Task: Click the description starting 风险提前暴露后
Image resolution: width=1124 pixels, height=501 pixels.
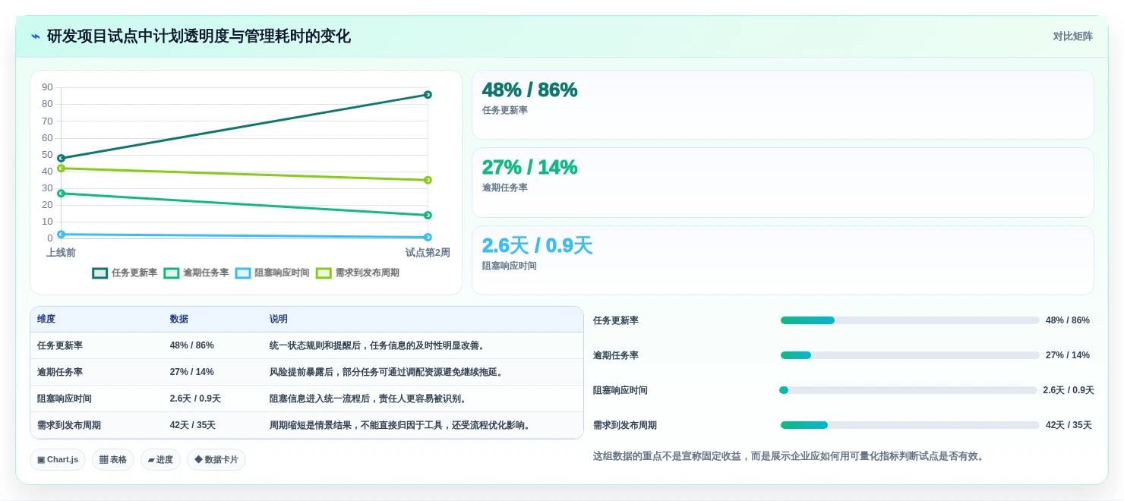Action: 388,372
